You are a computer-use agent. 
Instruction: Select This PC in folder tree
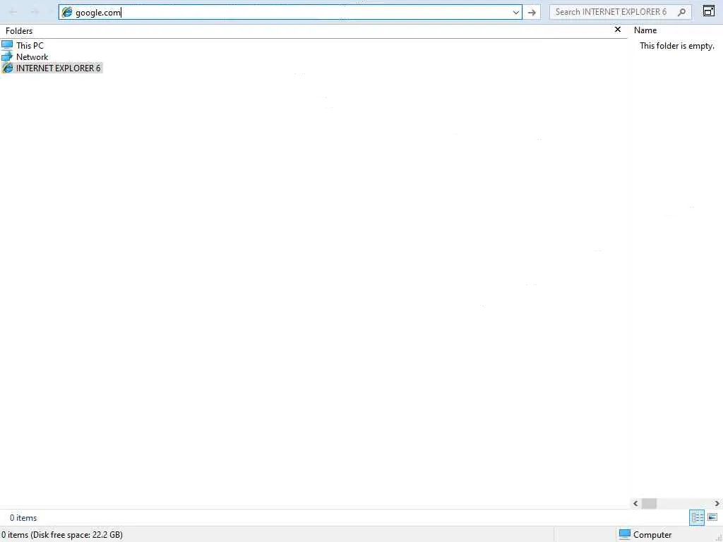[30, 45]
